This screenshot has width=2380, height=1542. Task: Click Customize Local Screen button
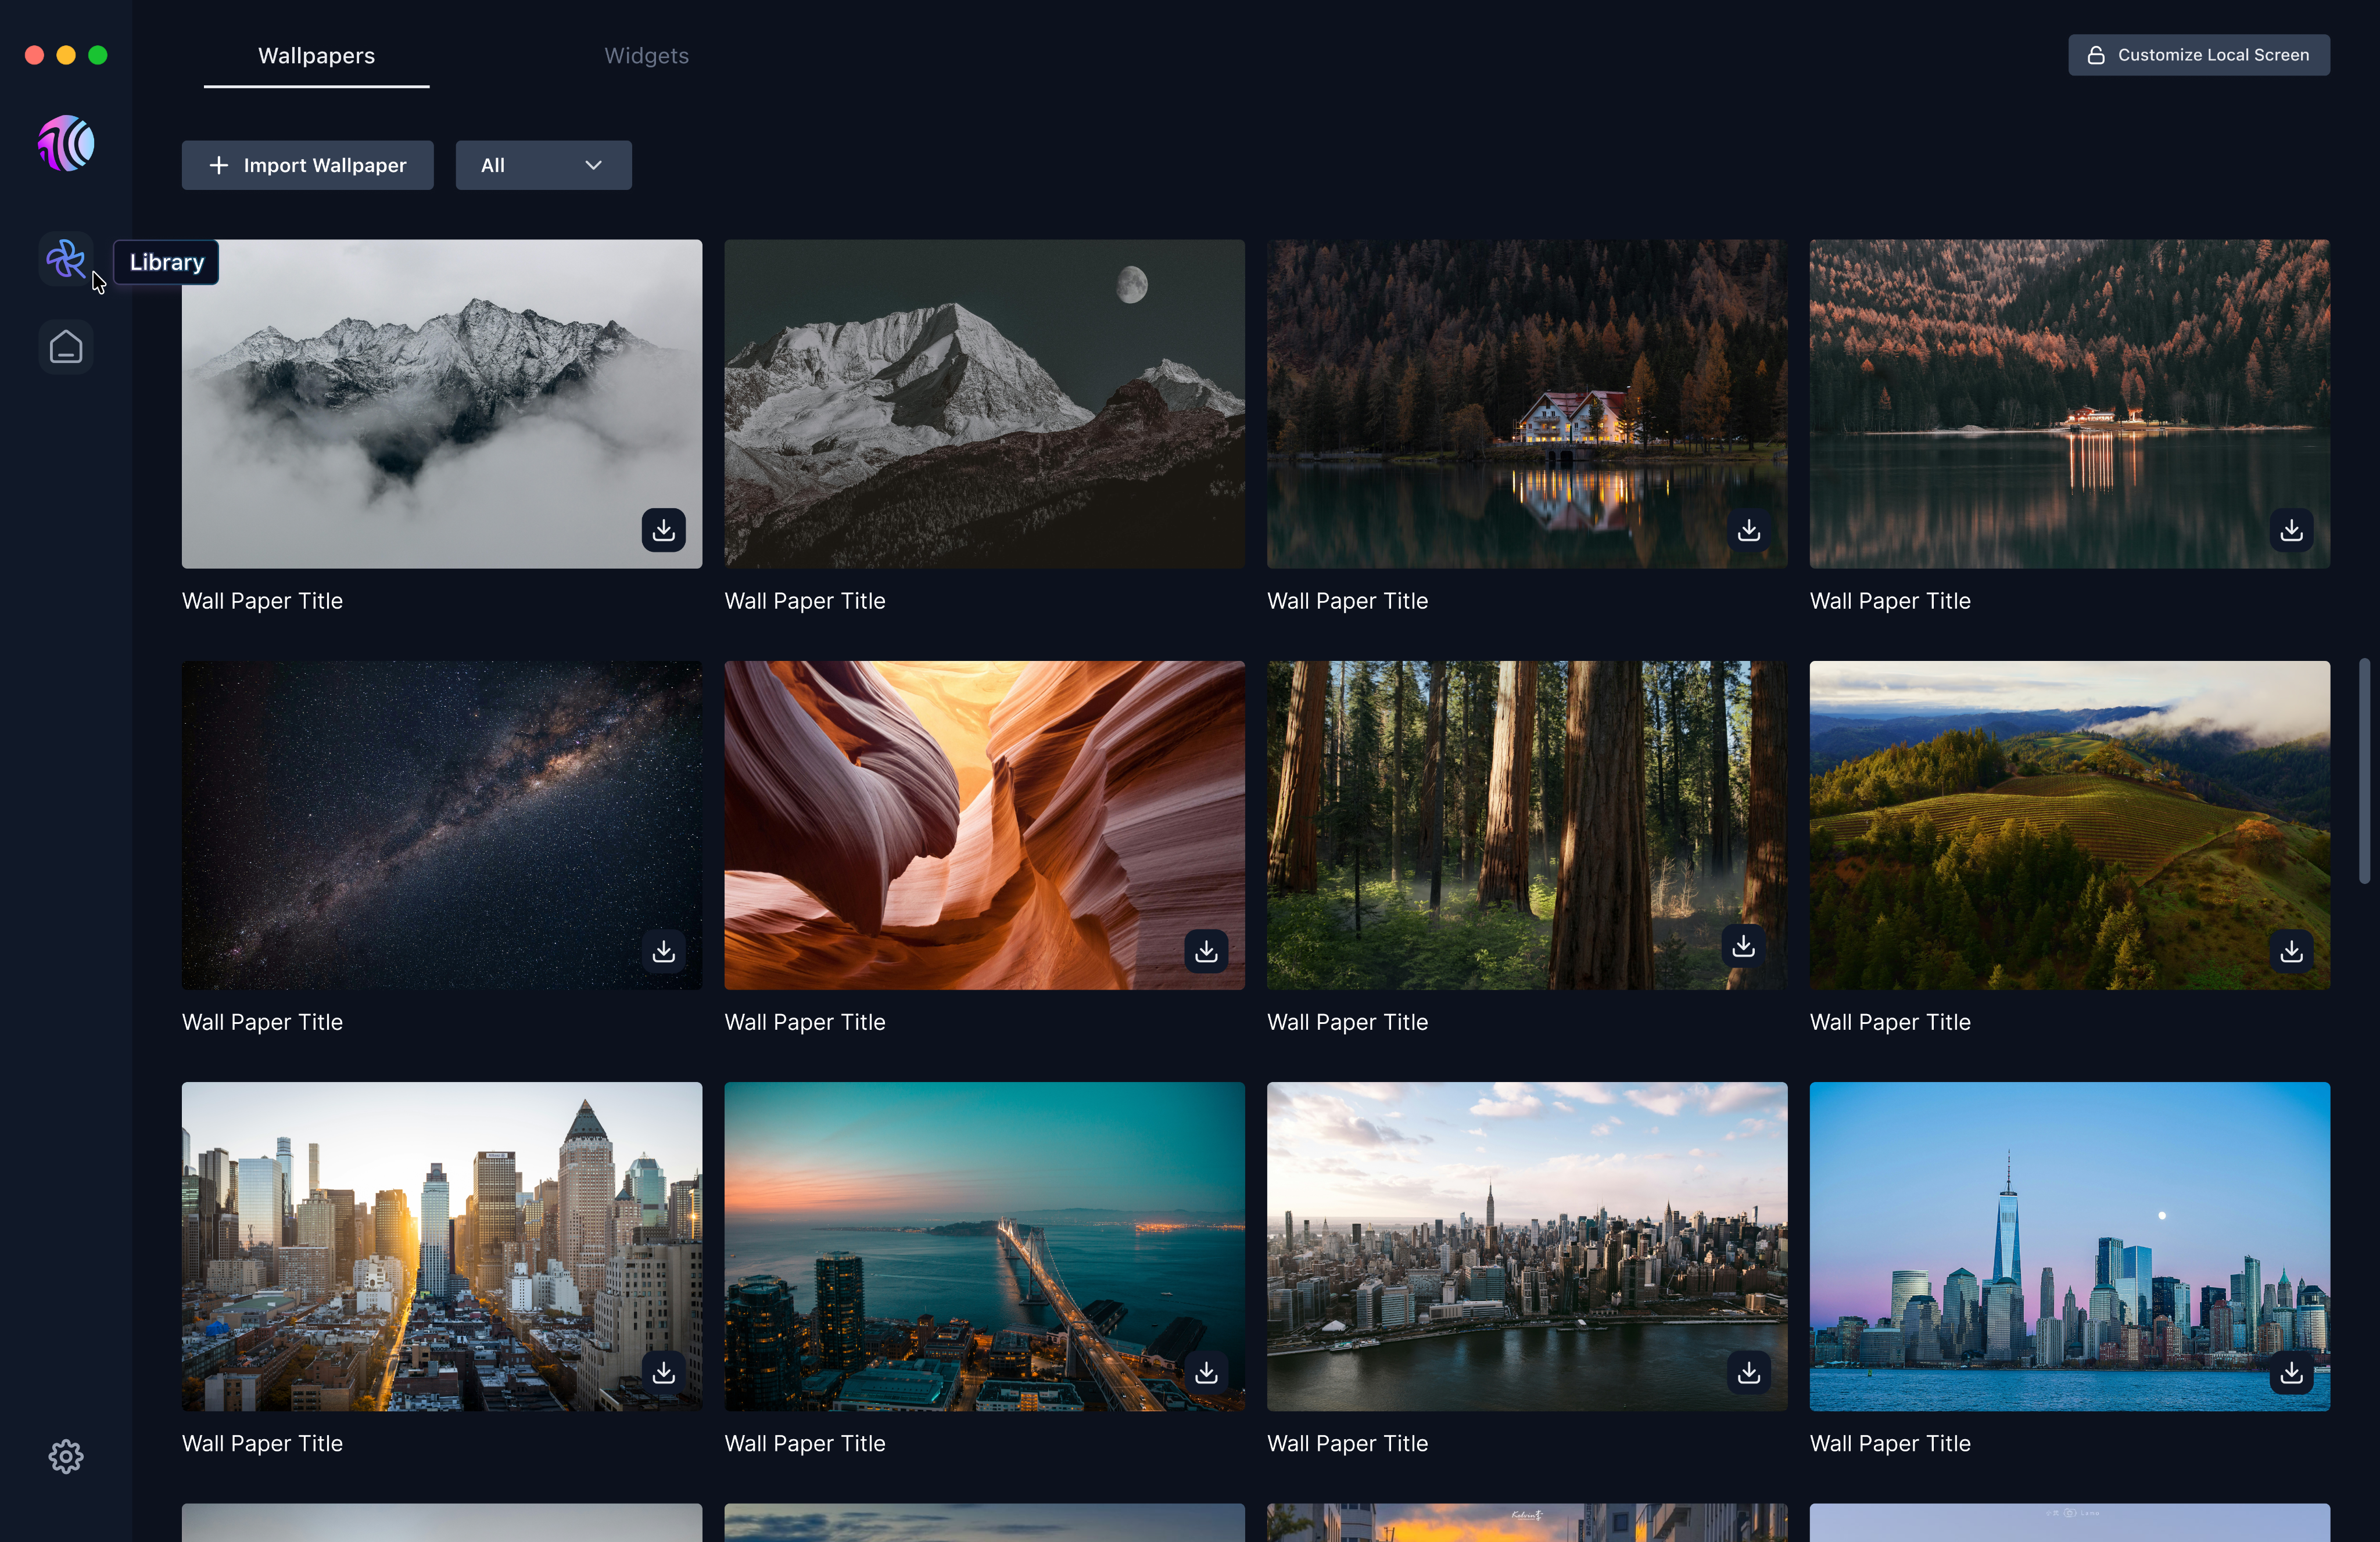[2198, 55]
